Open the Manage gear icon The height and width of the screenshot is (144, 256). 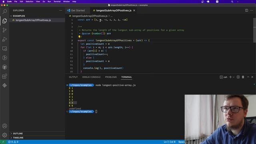pyautogui.click(x=4, y=135)
